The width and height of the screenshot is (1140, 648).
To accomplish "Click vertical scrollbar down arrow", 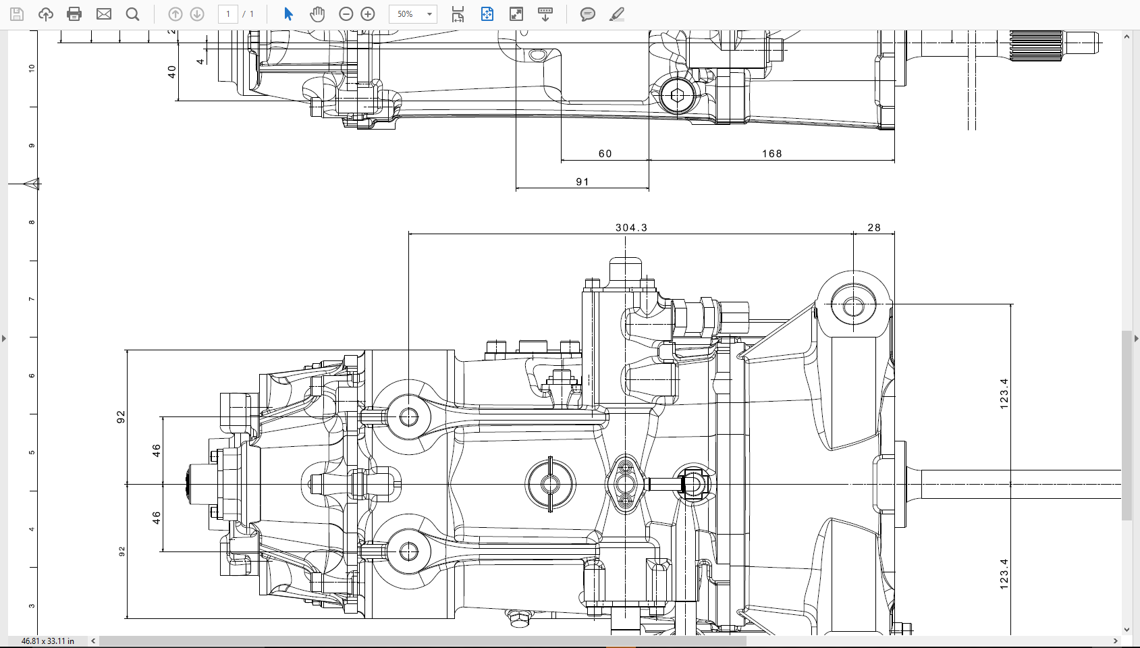I will [x=1127, y=630].
